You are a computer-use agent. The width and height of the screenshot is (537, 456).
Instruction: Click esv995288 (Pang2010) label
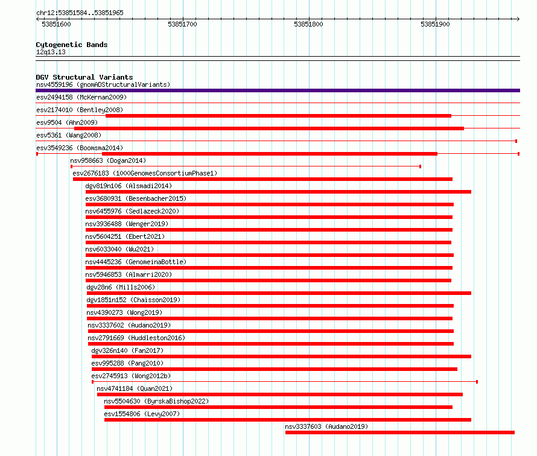tap(127, 363)
